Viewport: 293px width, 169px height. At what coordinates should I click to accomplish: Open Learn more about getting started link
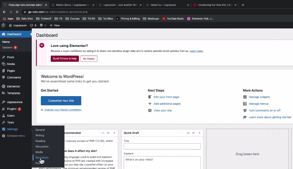[270, 117]
